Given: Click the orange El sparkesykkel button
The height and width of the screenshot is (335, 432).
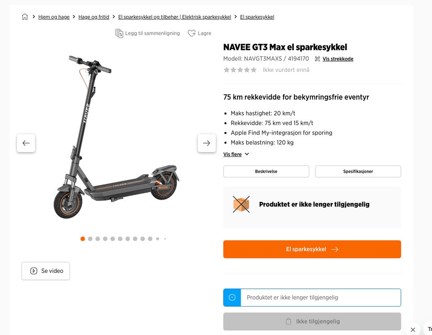Looking at the screenshot, I should [x=312, y=250].
